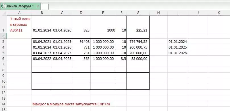Select column J header
This screenshot has height=111, width=230.
[x=198, y=13]
